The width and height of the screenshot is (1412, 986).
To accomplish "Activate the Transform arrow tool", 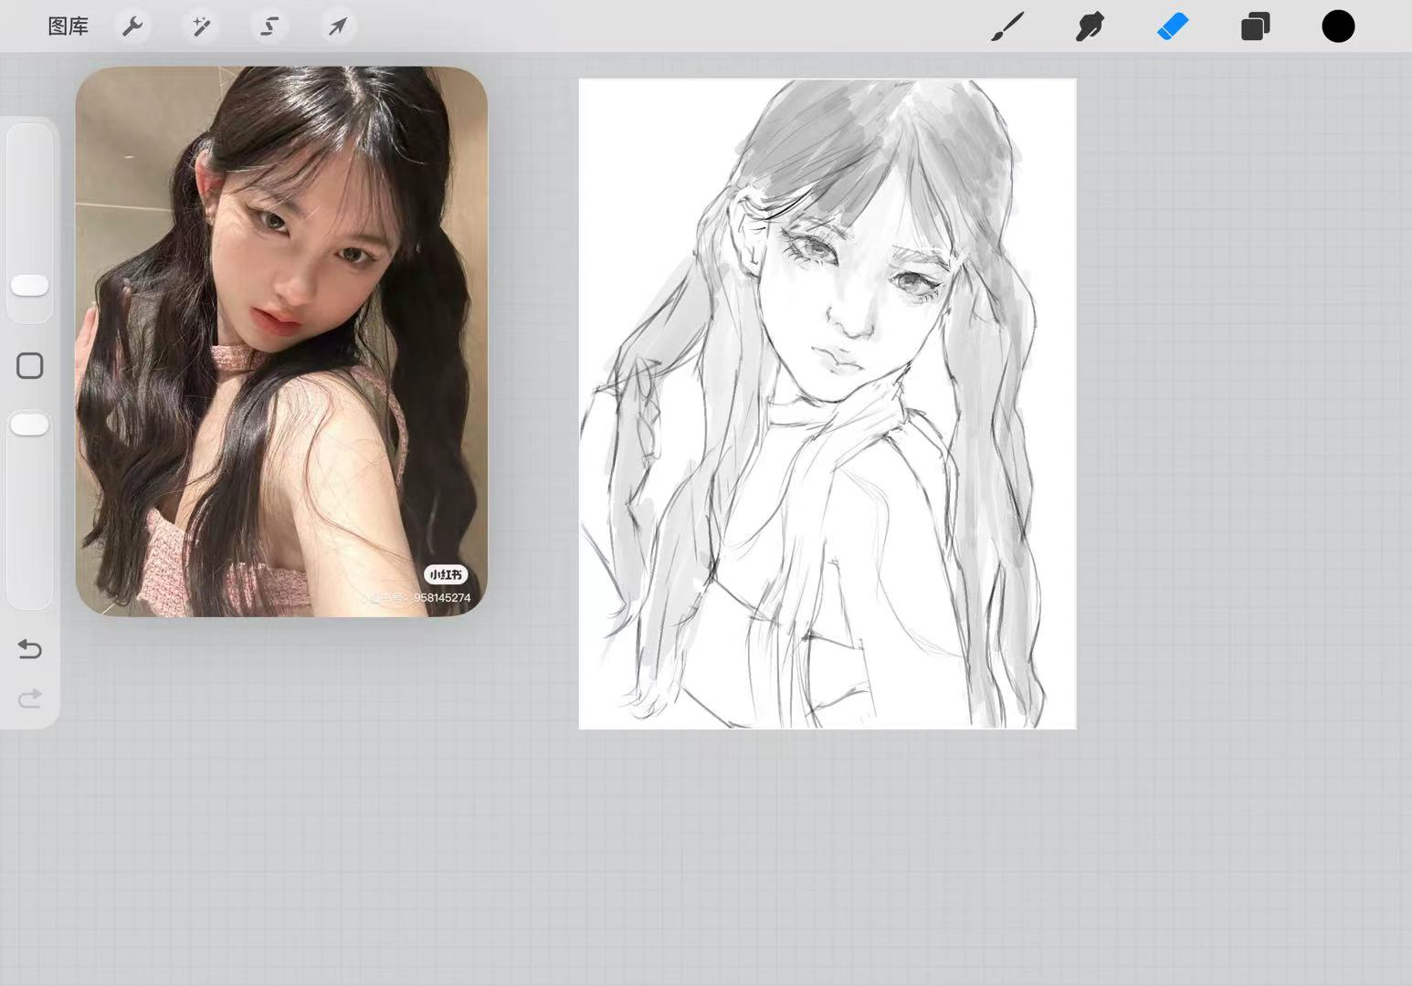I will point(338,26).
